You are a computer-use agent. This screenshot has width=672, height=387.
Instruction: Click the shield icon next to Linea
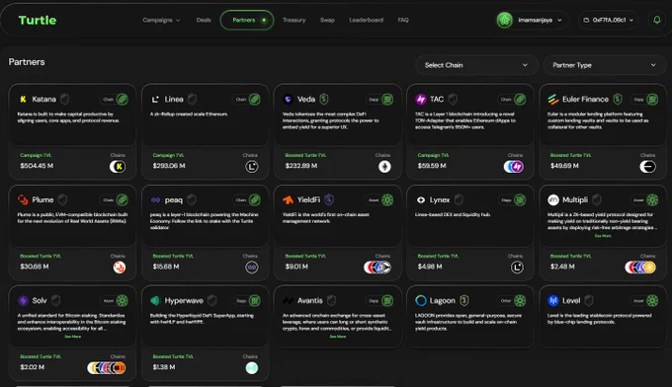pyautogui.click(x=192, y=100)
